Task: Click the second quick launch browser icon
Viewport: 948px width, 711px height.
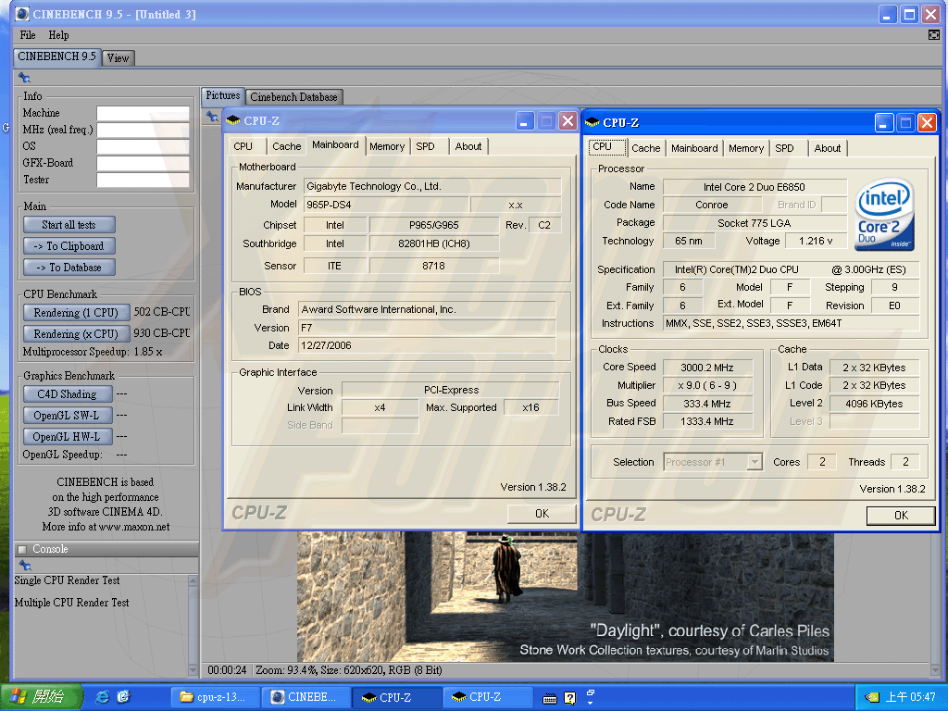Action: pyautogui.click(x=124, y=696)
